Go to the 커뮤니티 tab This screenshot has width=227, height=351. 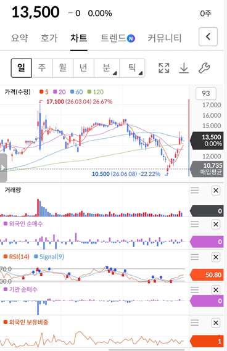click(164, 38)
